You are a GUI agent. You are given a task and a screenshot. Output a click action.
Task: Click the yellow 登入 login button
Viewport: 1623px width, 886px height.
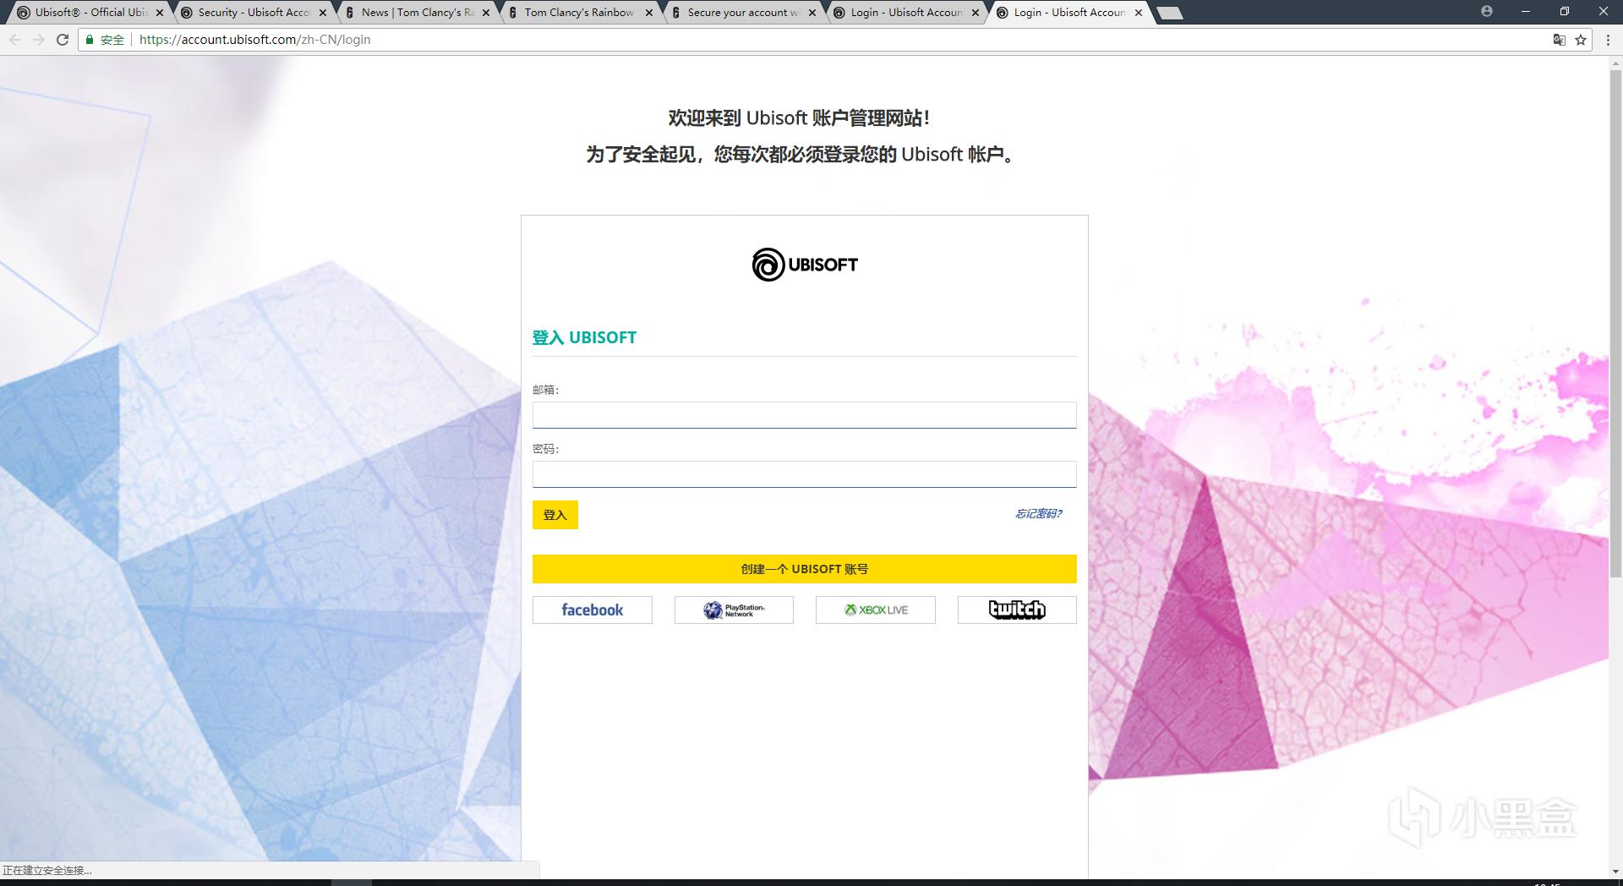pos(555,515)
